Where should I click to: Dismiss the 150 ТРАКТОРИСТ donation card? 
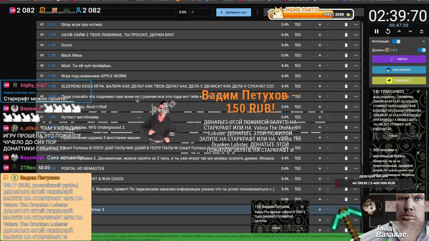point(418,91)
